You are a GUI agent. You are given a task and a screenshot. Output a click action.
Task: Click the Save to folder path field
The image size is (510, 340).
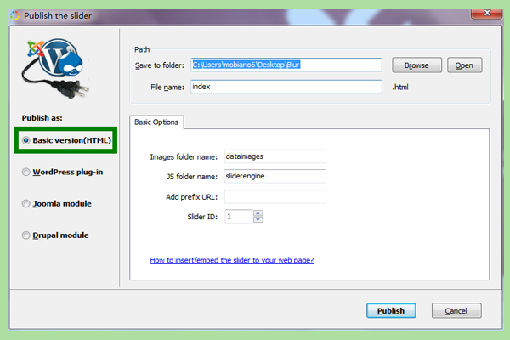click(286, 65)
